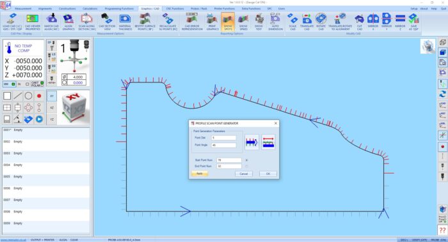Toggle the CART/POLAR coordinate switch
The image size is (448, 242).
coord(37,84)
